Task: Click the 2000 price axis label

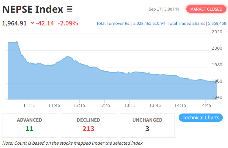Action: pyautogui.click(x=217, y=48)
